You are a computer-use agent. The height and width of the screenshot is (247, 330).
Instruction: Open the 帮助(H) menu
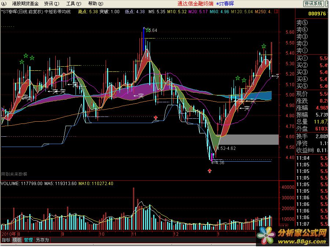[x=96, y=4]
